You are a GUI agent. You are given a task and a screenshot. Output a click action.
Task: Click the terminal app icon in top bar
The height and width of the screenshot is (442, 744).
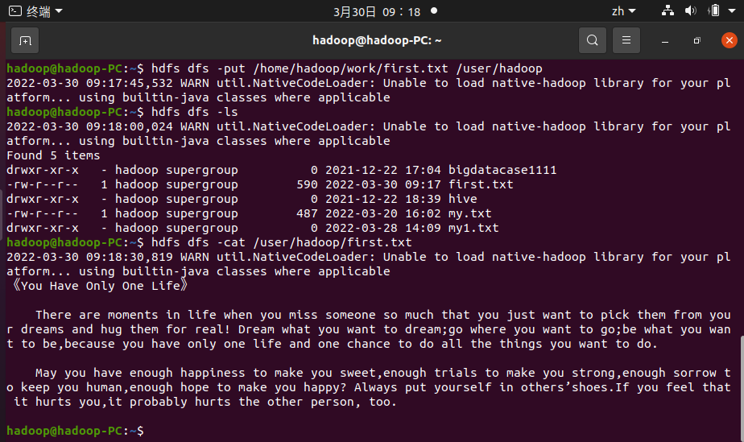pos(14,11)
